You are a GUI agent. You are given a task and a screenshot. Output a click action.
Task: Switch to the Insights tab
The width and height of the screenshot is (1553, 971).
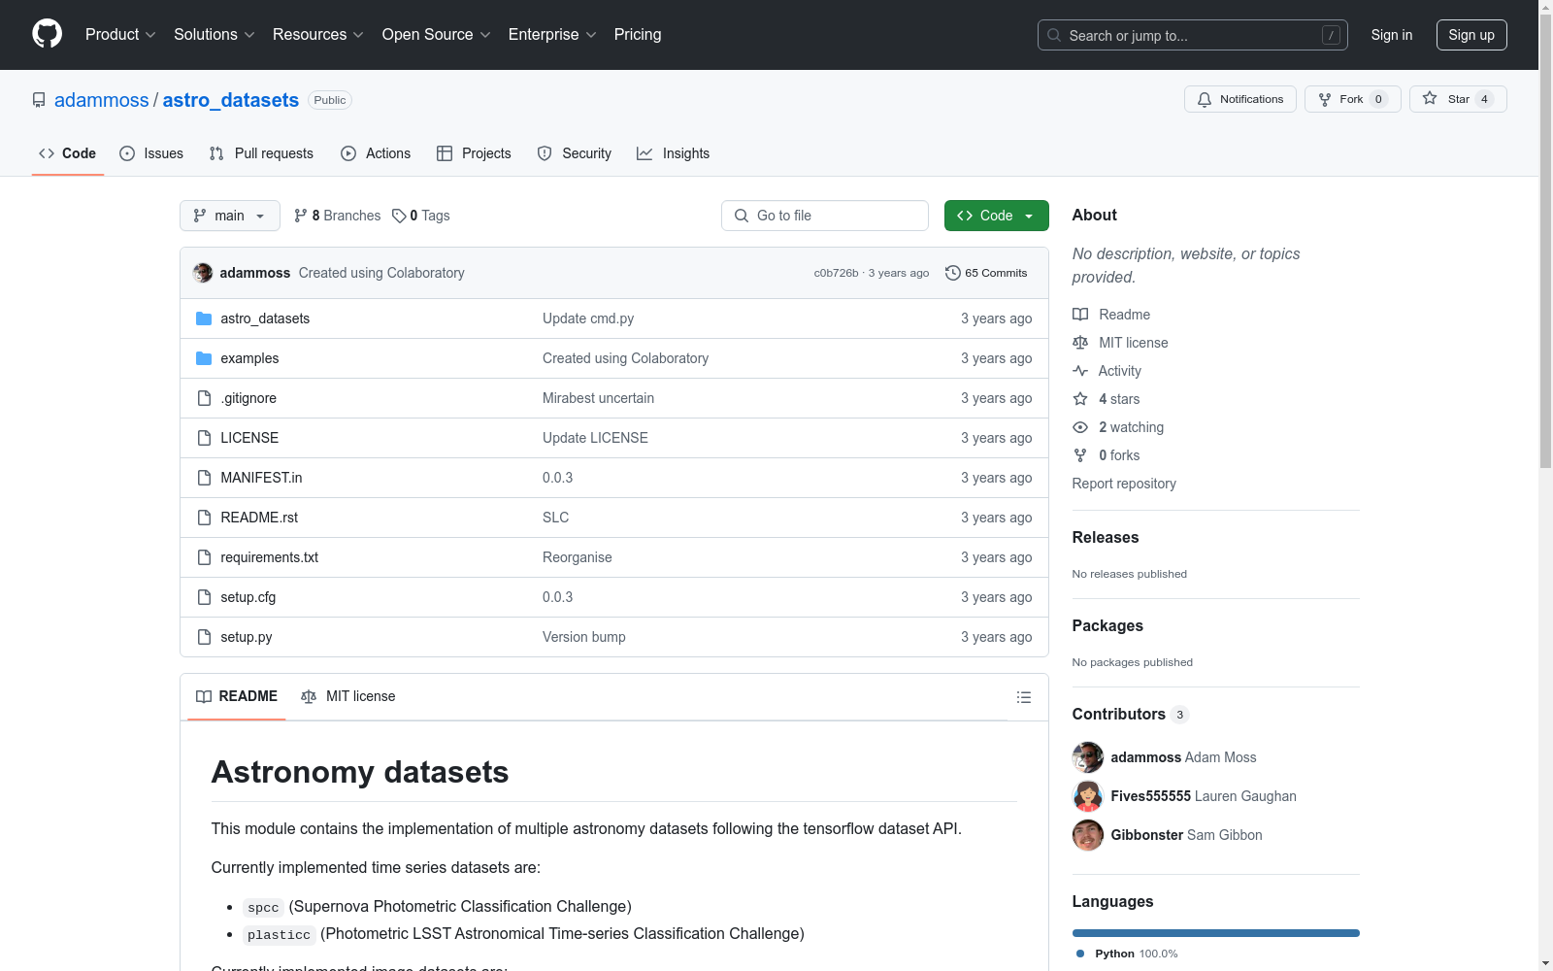(x=674, y=153)
